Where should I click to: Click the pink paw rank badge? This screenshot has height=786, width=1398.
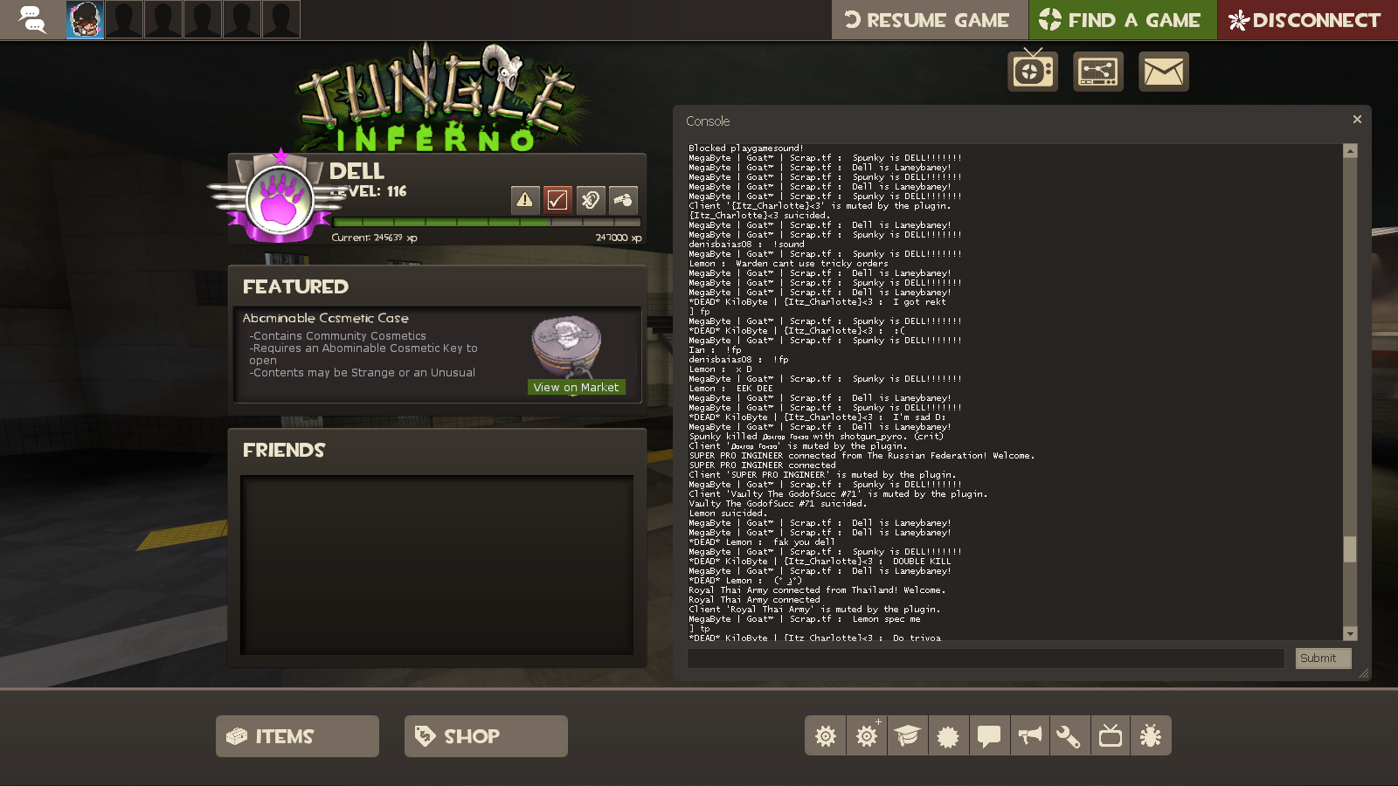(280, 201)
